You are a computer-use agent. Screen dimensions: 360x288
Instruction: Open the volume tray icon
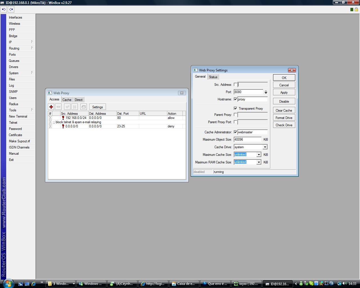click(x=344, y=284)
